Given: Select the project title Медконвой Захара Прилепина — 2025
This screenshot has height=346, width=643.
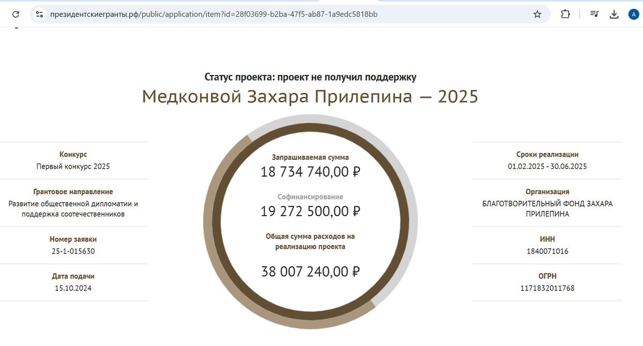Looking at the screenshot, I should click(310, 97).
